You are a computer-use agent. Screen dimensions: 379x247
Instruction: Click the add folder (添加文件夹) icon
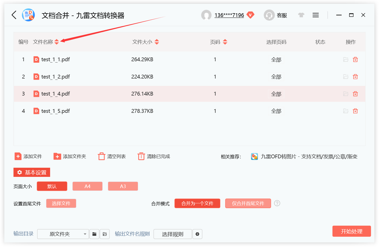pyautogui.click(x=57, y=156)
